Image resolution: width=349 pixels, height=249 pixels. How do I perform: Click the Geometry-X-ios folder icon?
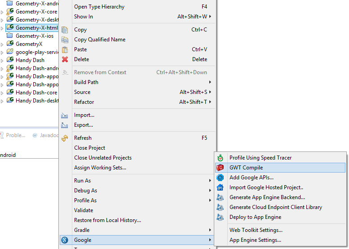(9, 36)
